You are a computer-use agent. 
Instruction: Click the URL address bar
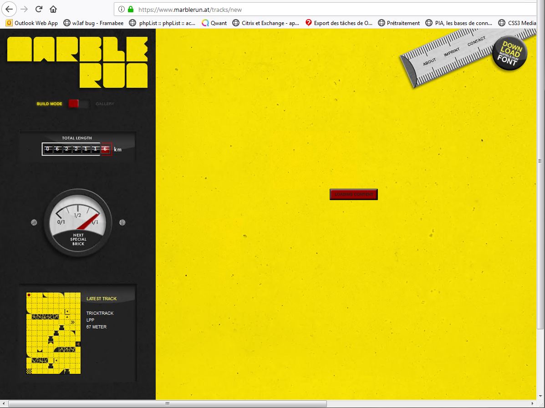coord(319,9)
